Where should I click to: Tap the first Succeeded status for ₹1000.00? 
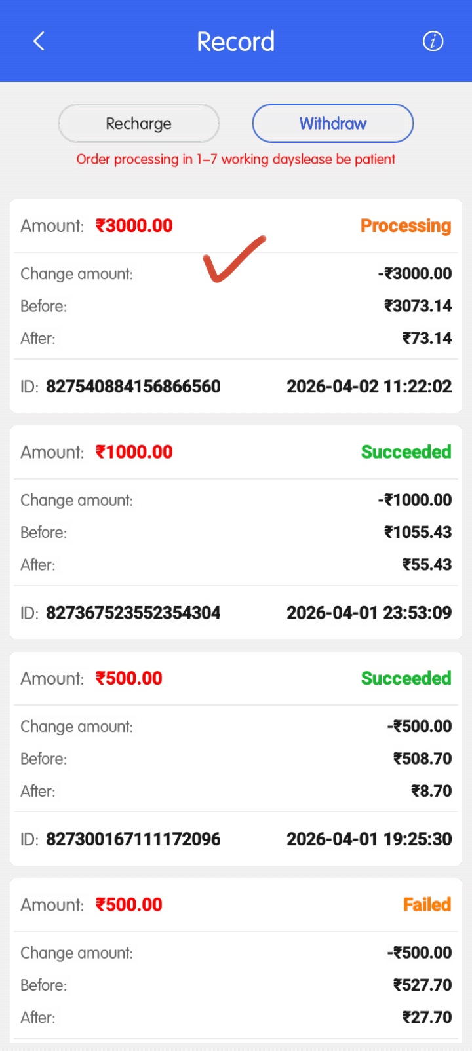[406, 452]
